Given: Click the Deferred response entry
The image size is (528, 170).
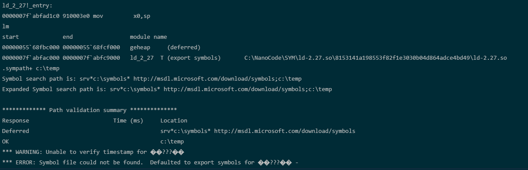Looking at the screenshot, I should 16,131.
